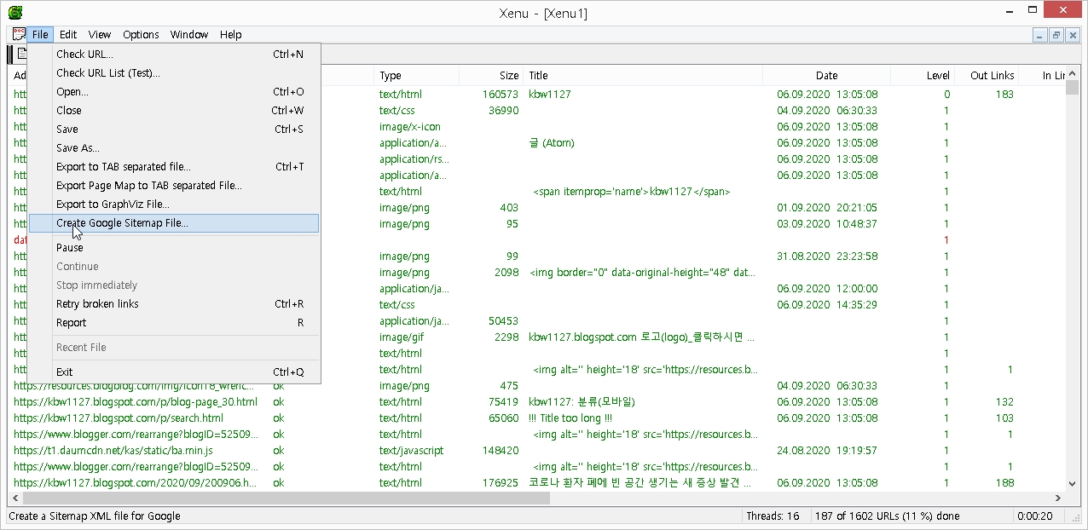Screen dimensions: 1088x530
Task: Open the File menu
Action: pos(40,35)
